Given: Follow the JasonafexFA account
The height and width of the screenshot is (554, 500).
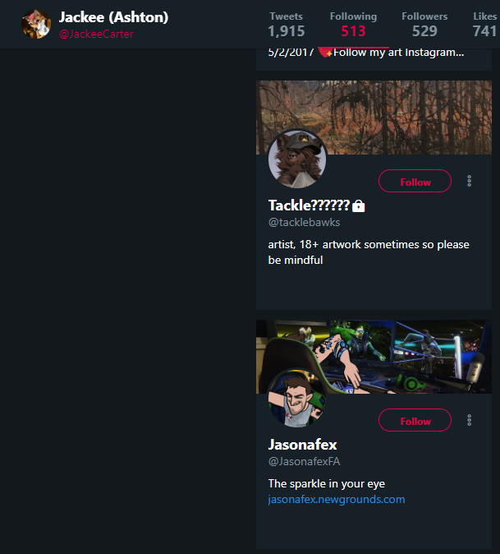Looking at the screenshot, I should (415, 420).
